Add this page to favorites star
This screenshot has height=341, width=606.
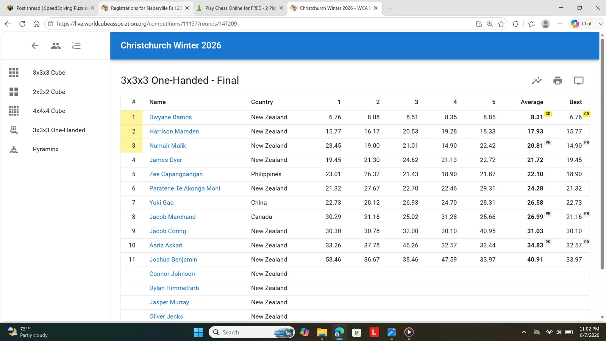tap(501, 24)
